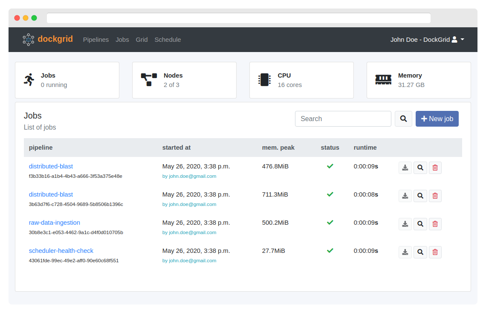Click the CPU chip icon
Viewport: 486px width, 313px height.
point(264,80)
